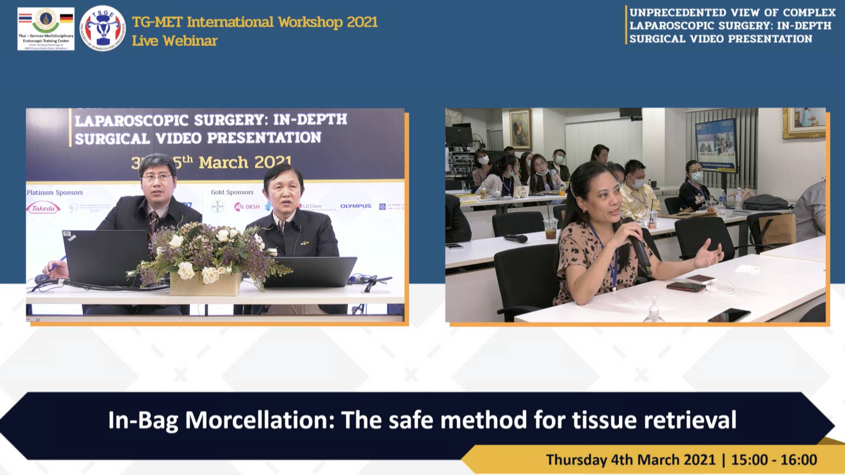
Task: Click the Thai-German Endoscopic Training Center logo
Action: pyautogui.click(x=46, y=29)
